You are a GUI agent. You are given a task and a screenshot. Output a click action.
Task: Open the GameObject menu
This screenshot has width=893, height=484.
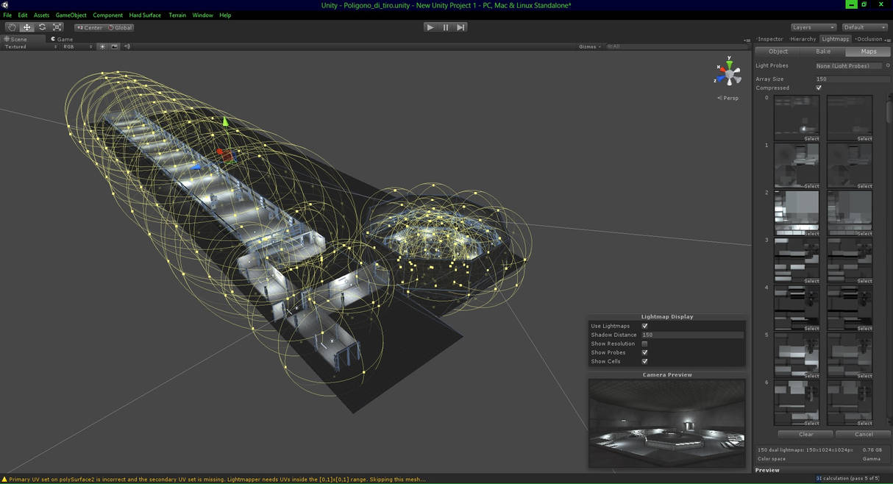tap(71, 15)
